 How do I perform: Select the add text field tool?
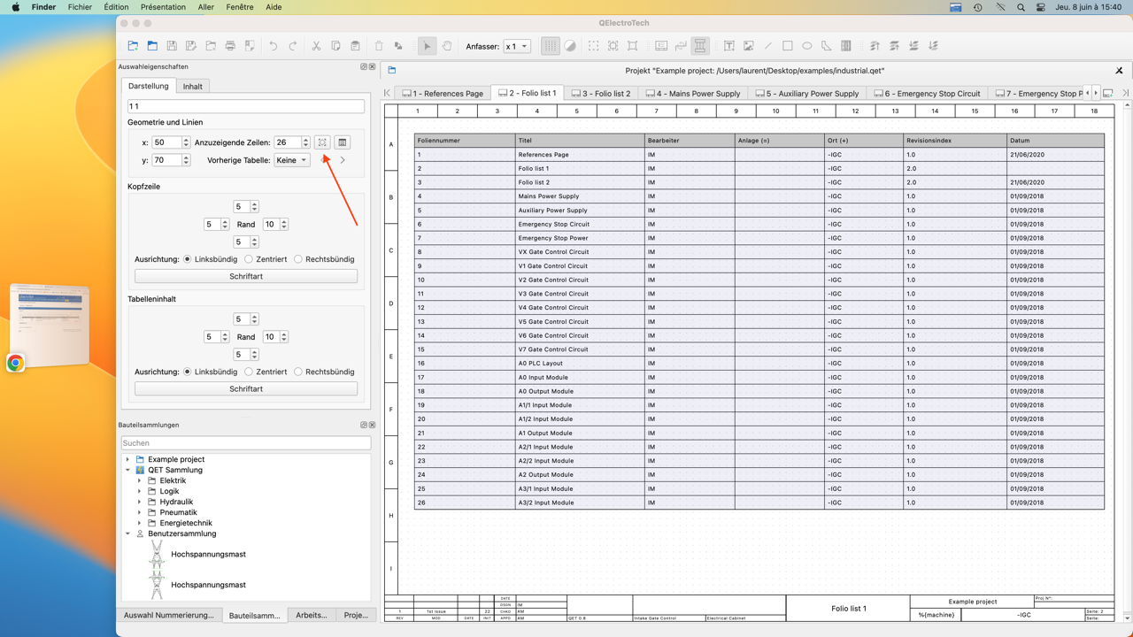(728, 46)
